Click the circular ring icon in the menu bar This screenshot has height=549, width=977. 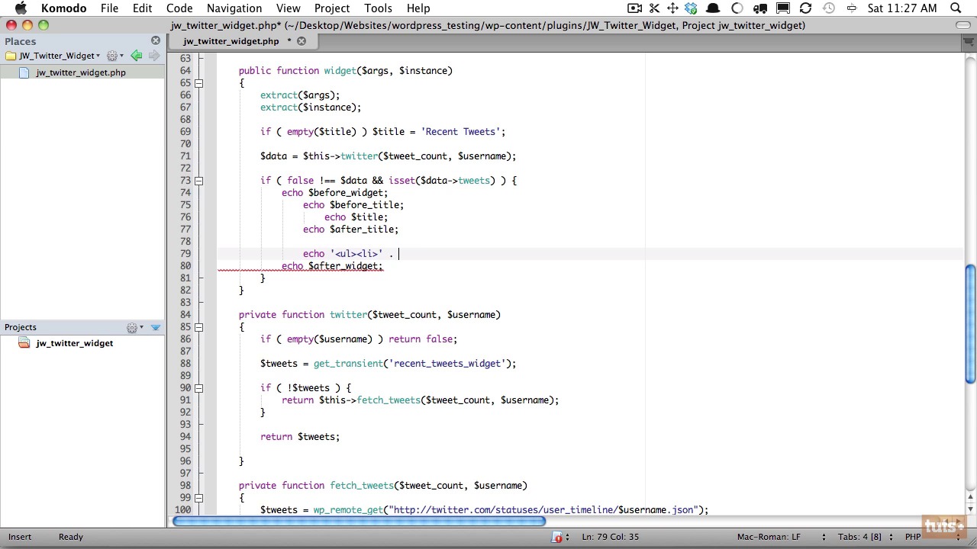click(737, 8)
